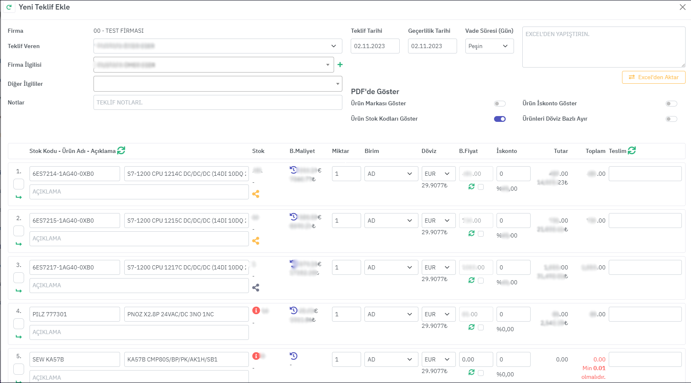Image resolution: width=691 pixels, height=383 pixels.
Task: Click the refresh icon in the Stok Kodu column header
Action: click(x=121, y=150)
